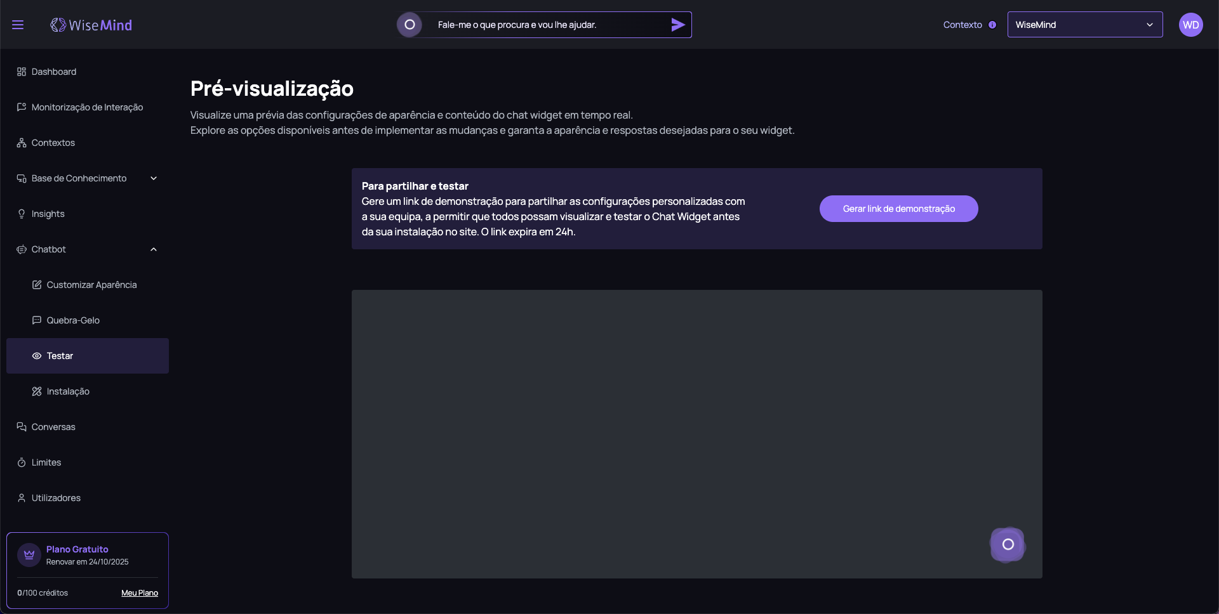This screenshot has height=614, width=1219.
Task: Click the Plano Gratuito crown icon
Action: point(29,555)
